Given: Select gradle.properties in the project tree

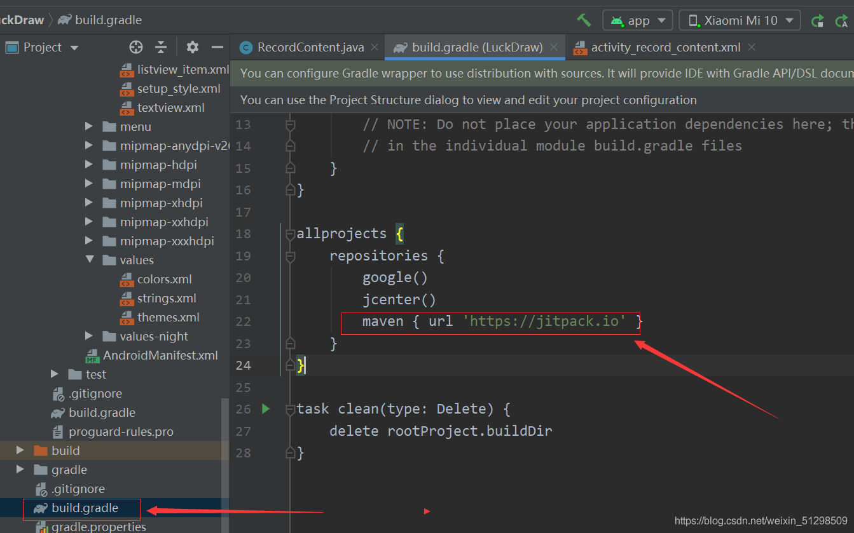Looking at the screenshot, I should pos(99,527).
